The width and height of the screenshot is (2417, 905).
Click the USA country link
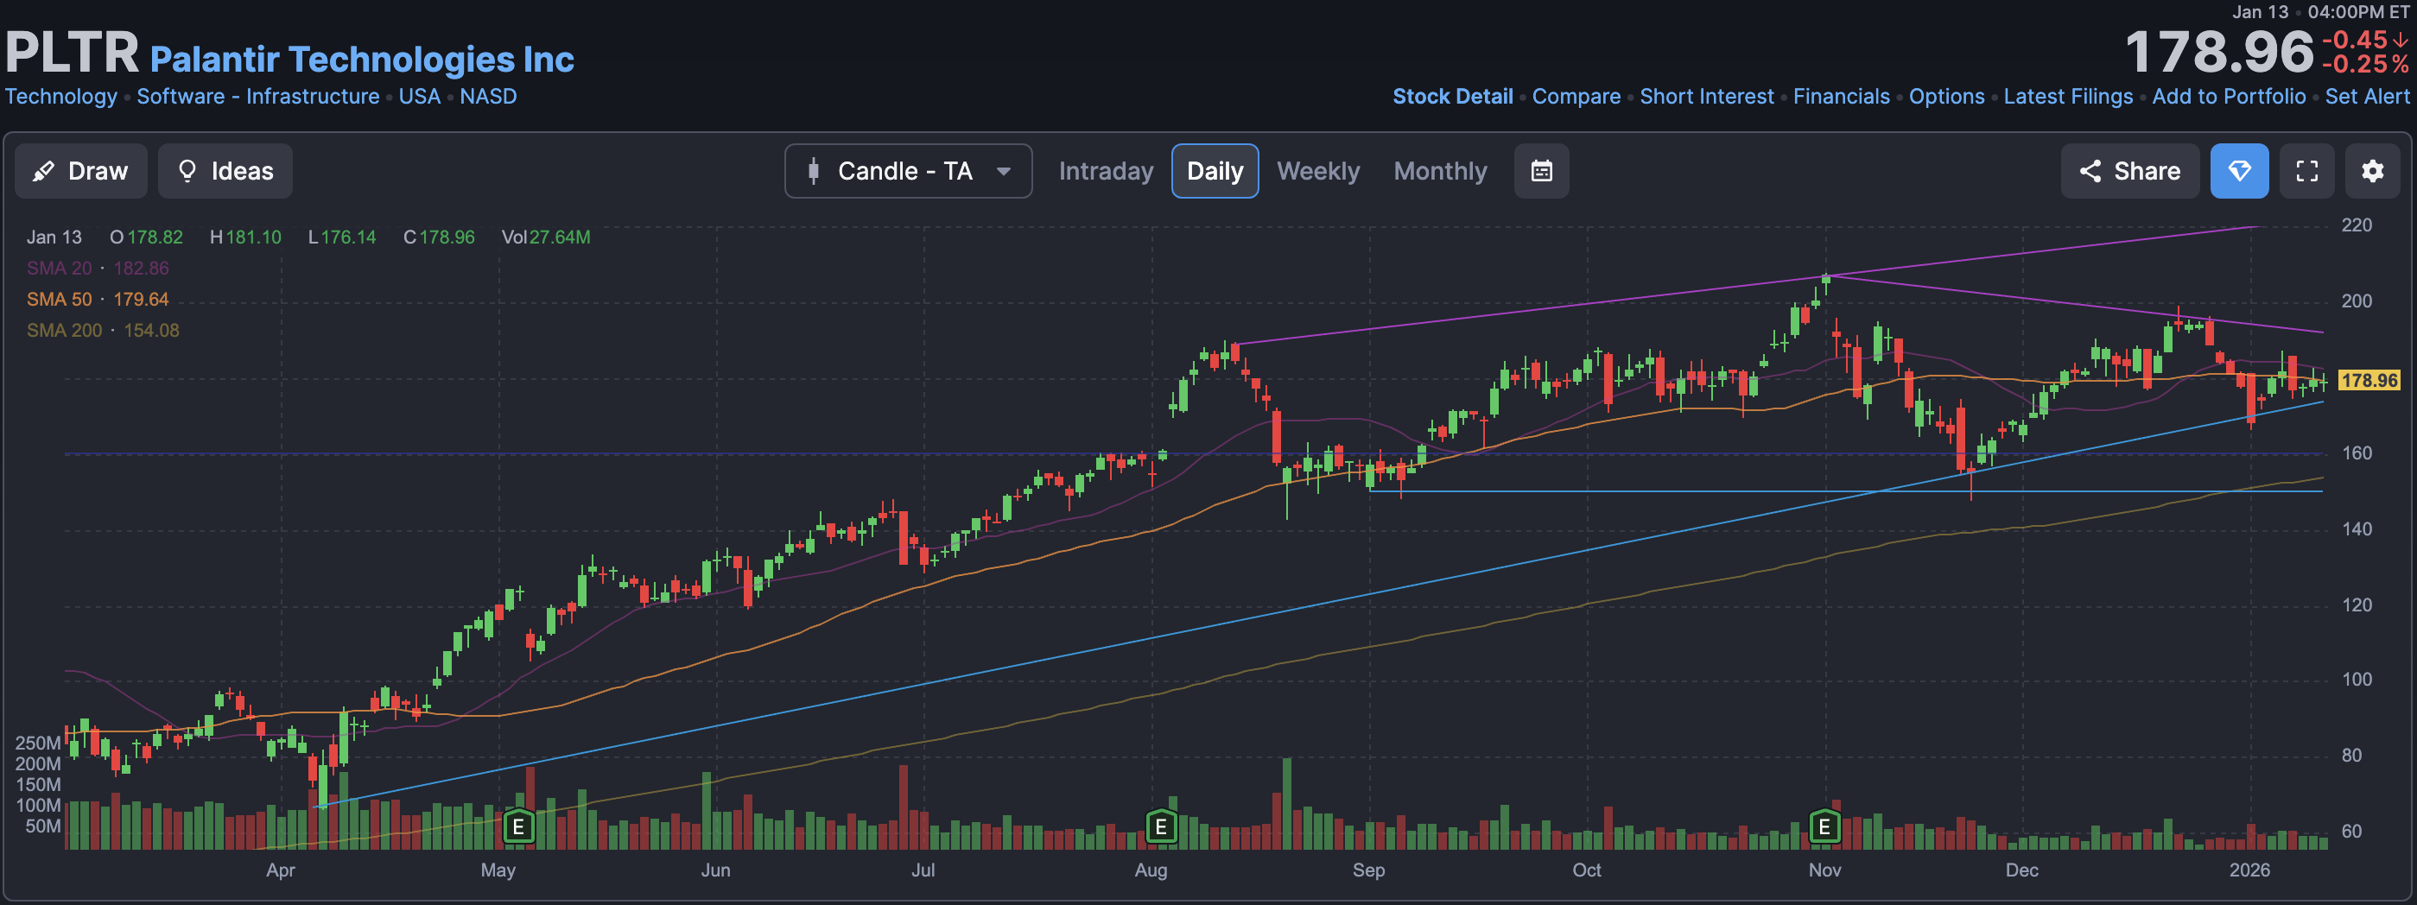[x=420, y=97]
